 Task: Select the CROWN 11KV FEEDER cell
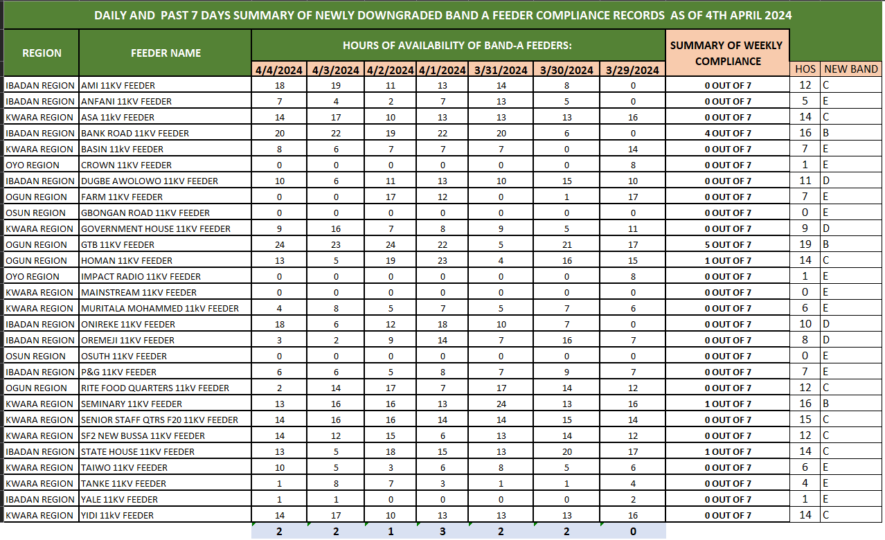click(166, 165)
